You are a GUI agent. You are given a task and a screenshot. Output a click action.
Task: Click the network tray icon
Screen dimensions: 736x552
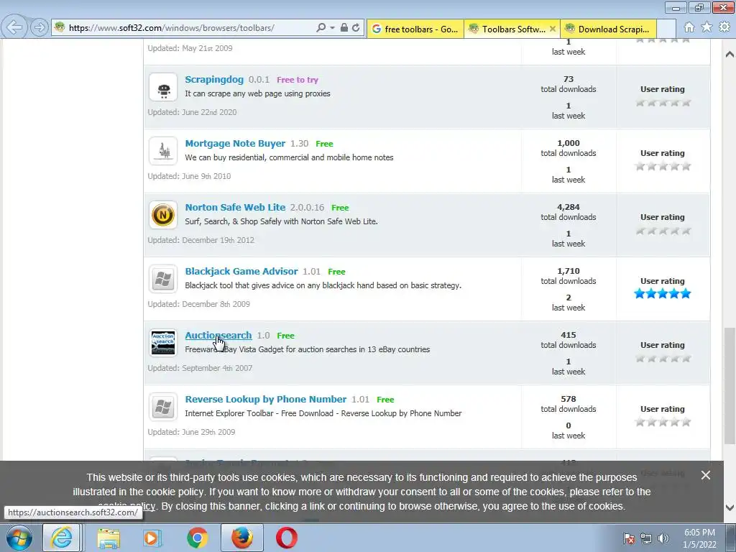coord(646,538)
